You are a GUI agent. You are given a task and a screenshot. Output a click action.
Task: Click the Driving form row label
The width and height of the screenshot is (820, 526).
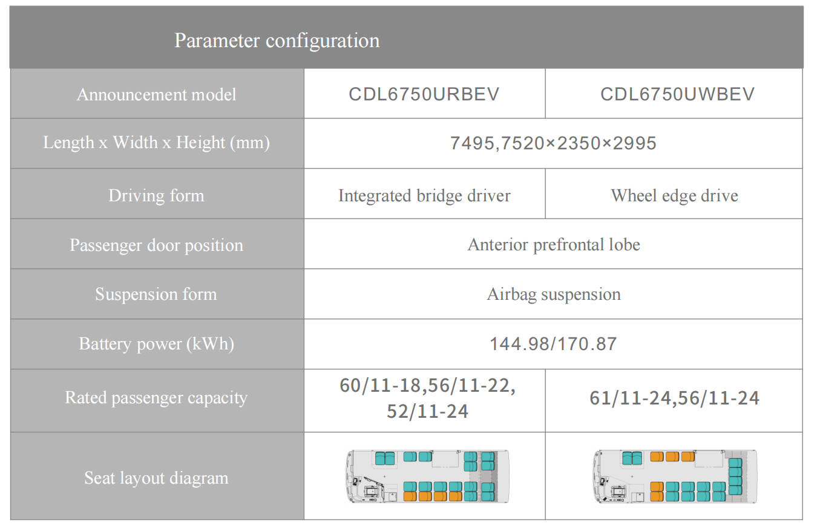tap(156, 194)
